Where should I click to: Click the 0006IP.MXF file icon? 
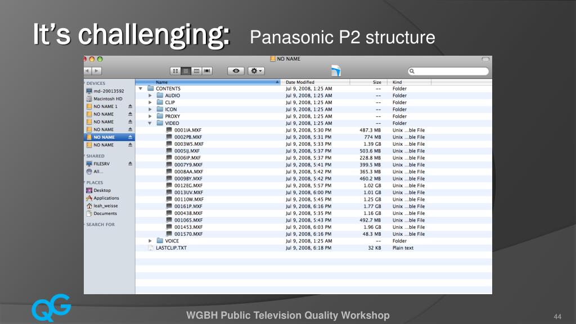point(169,158)
